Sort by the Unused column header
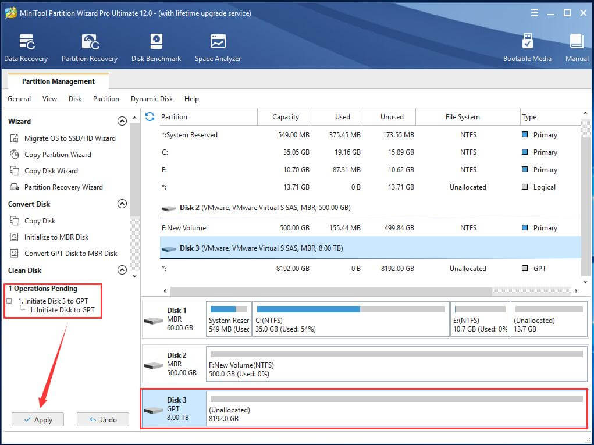Screen dimensions: 594x445 click(389, 117)
